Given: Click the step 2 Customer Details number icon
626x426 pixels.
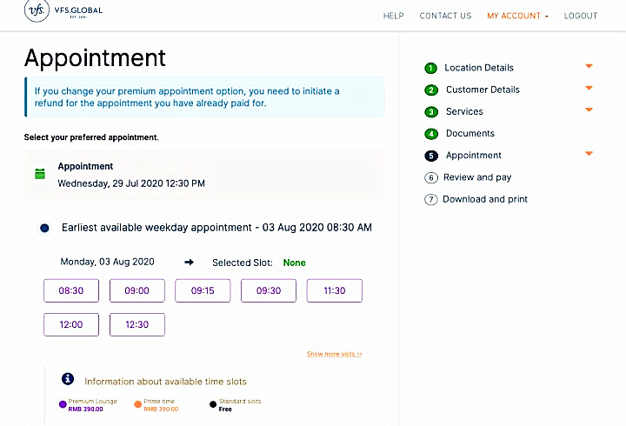Looking at the screenshot, I should pyautogui.click(x=430, y=90).
